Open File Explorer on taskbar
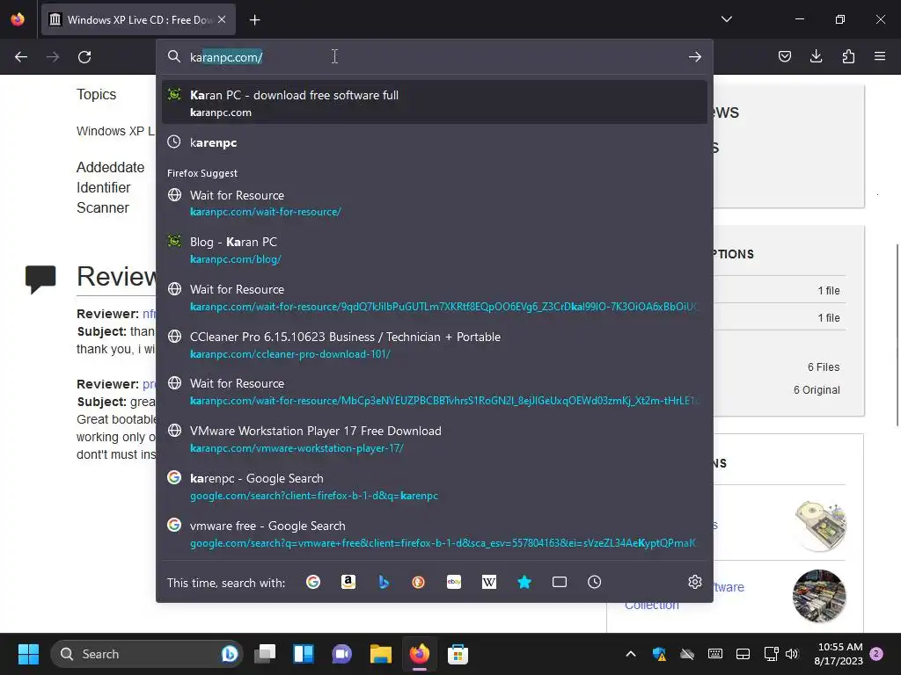This screenshot has height=675, width=901. point(380,654)
